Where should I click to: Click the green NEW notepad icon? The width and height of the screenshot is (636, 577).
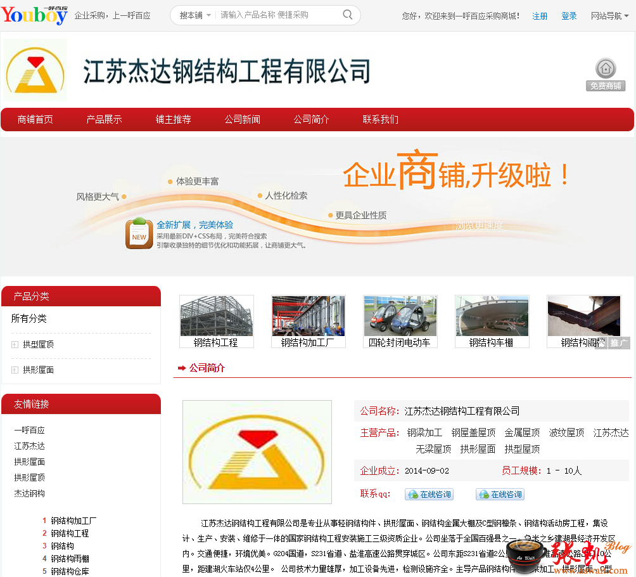(x=139, y=233)
